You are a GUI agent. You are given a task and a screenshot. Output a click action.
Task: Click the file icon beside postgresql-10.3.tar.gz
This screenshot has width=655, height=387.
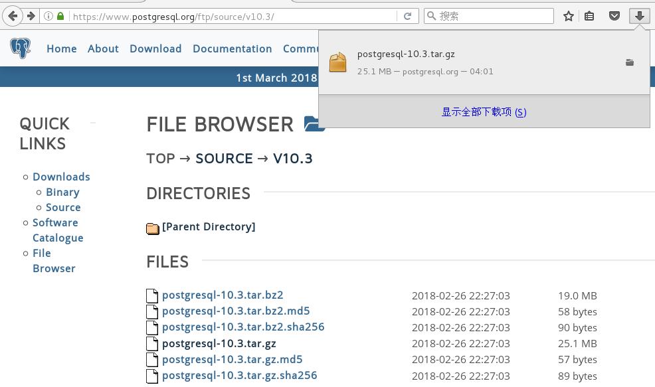tap(152, 344)
